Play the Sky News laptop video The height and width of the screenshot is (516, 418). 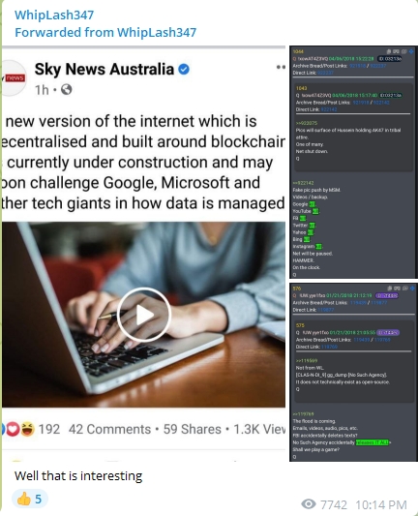click(144, 315)
